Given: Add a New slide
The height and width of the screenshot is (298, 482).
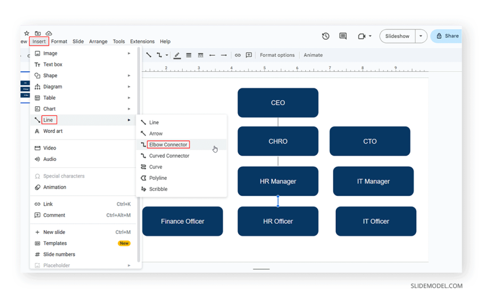Looking at the screenshot, I should click(83, 232).
